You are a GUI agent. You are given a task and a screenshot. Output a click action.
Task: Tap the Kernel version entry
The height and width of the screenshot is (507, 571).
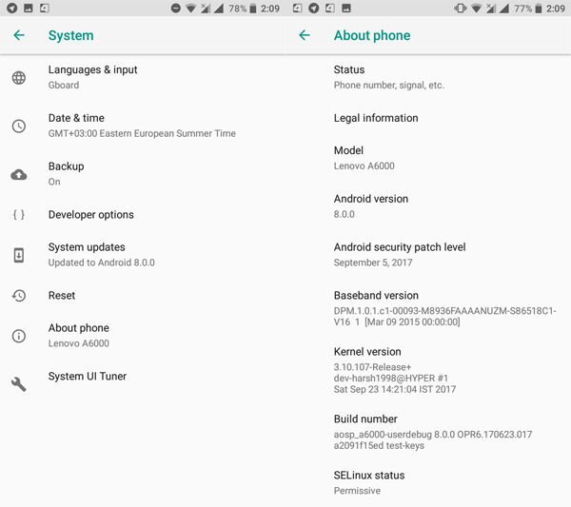[x=428, y=370]
